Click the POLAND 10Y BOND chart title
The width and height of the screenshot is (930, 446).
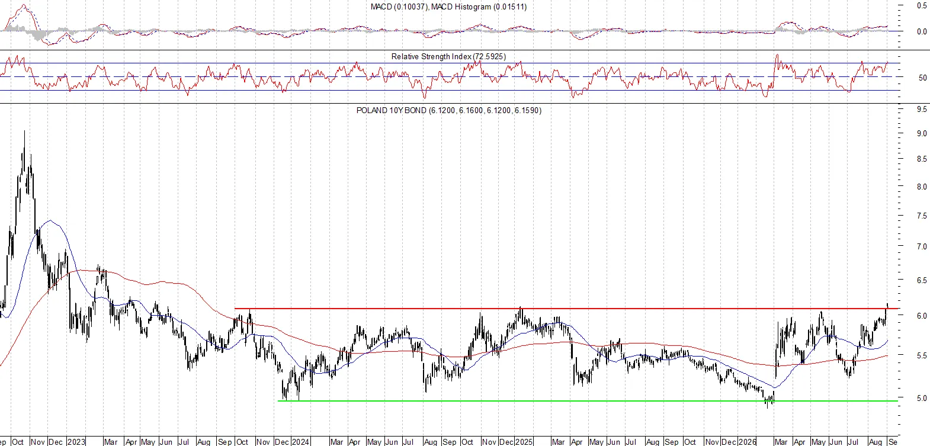(x=448, y=110)
